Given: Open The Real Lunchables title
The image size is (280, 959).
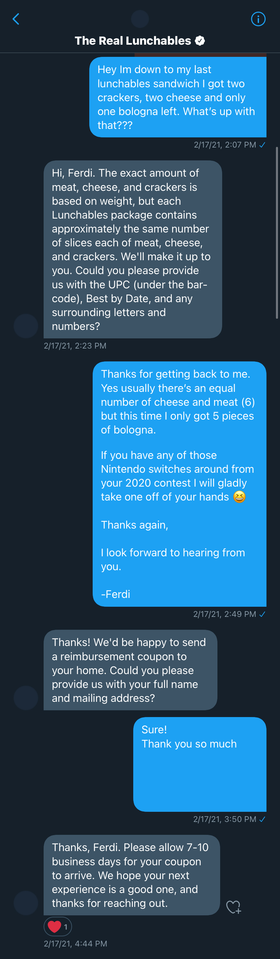Looking at the screenshot, I should [x=133, y=41].
